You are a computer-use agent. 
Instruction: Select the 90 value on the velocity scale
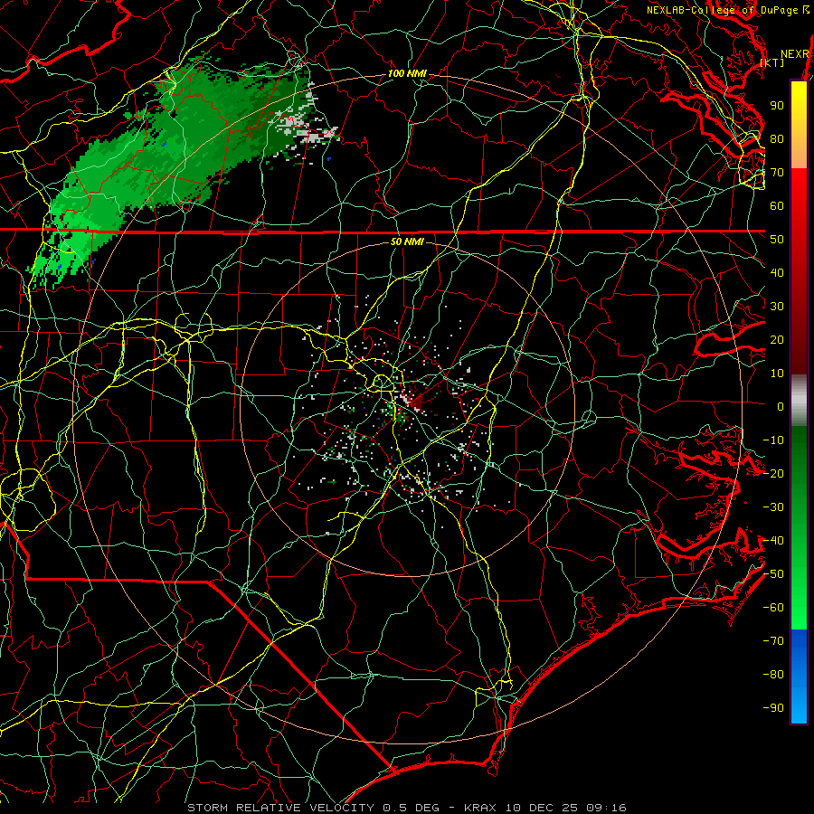[777, 106]
